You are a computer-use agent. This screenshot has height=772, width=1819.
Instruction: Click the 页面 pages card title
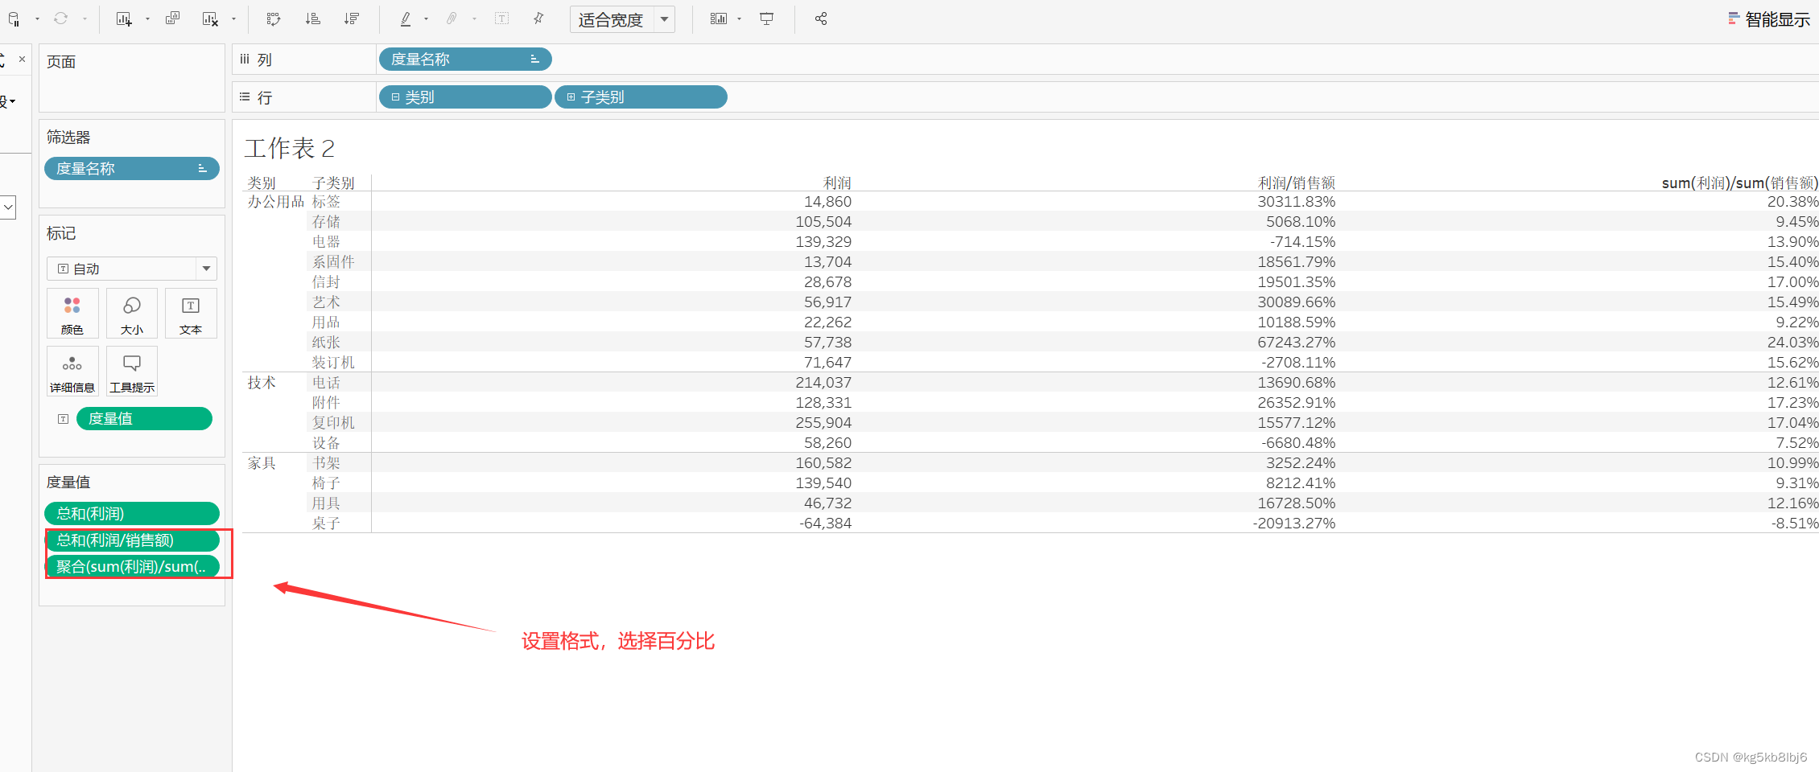tap(61, 62)
